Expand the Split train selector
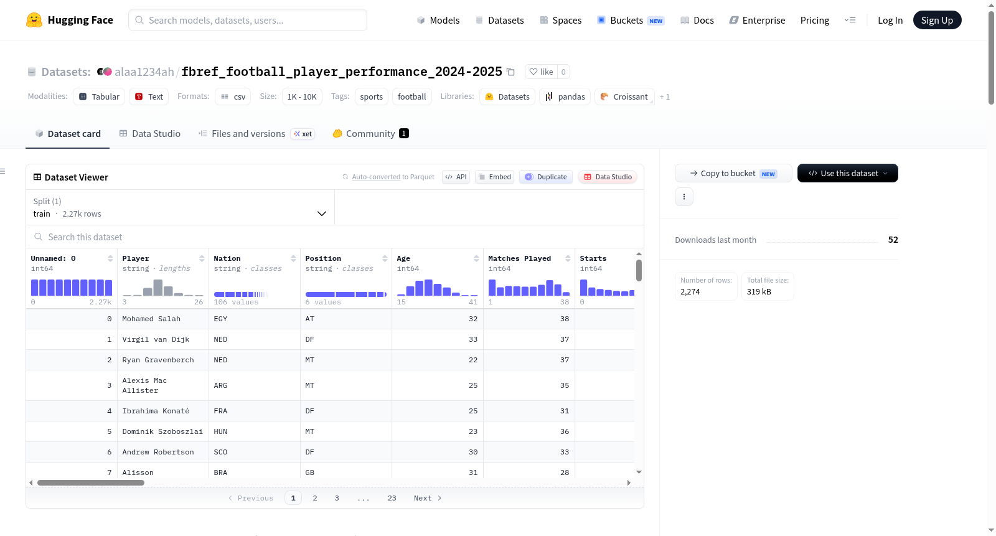 (x=180, y=207)
